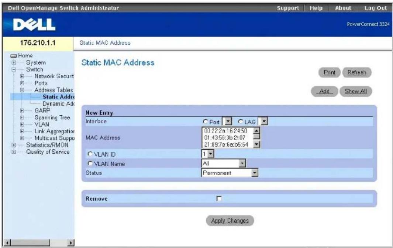393x248 pixels.
Task: Click the sidebar horizontal scrollbar thumb
Action: point(30,243)
